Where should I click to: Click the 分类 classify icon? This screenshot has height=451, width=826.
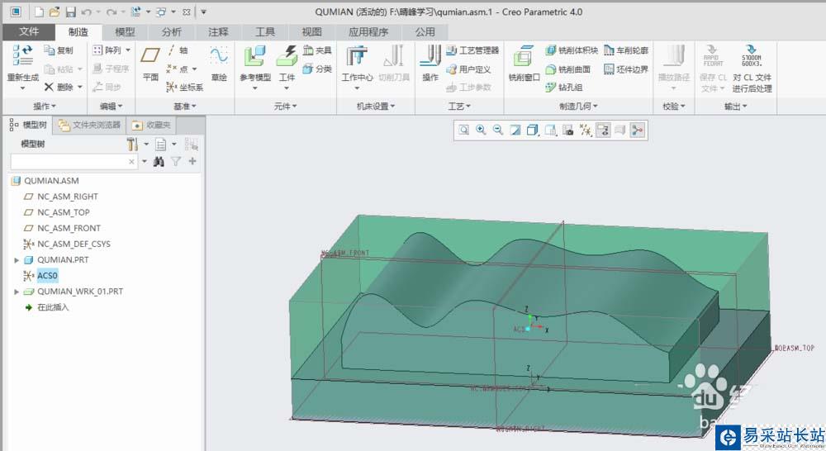[x=308, y=69]
